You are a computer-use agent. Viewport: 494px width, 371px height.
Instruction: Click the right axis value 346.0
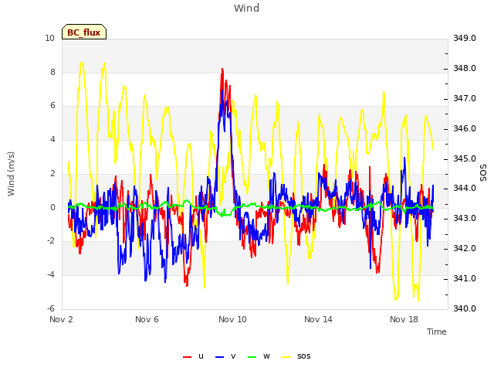465,129
